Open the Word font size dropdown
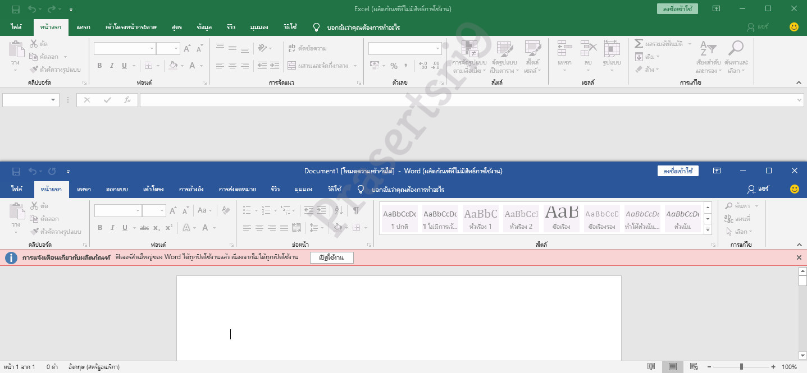The height and width of the screenshot is (373, 807). [162, 211]
